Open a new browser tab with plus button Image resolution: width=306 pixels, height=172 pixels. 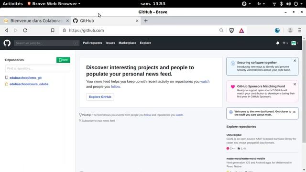(x=146, y=21)
